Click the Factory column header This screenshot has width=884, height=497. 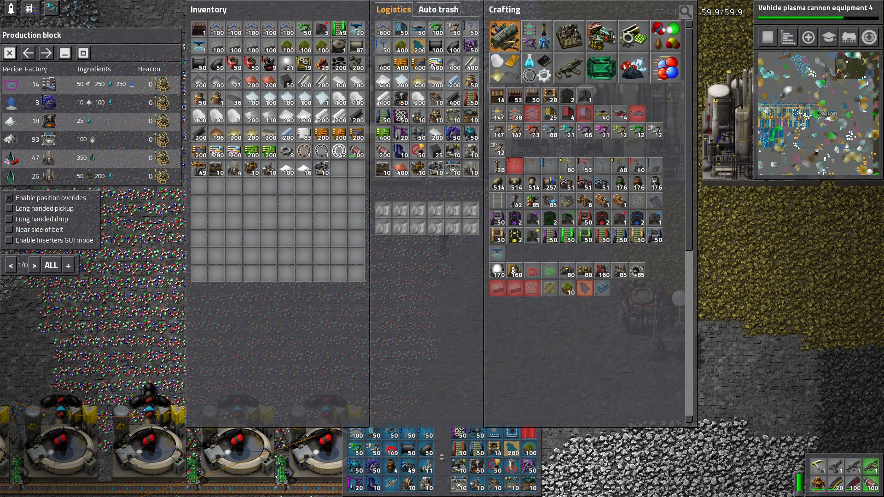coord(36,69)
